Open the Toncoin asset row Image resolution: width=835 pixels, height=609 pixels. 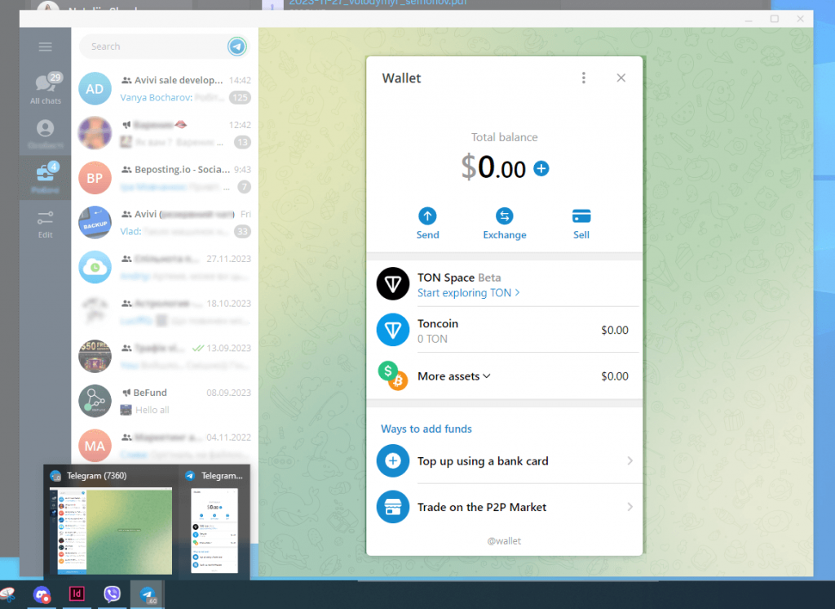504,330
